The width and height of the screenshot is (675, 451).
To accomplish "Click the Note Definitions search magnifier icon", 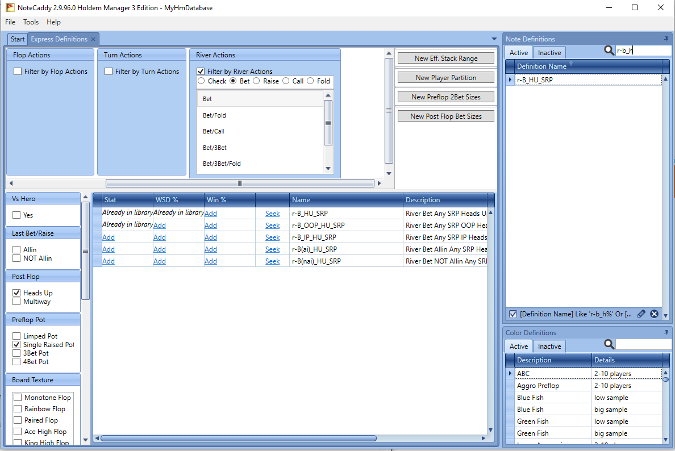I will click(x=609, y=51).
